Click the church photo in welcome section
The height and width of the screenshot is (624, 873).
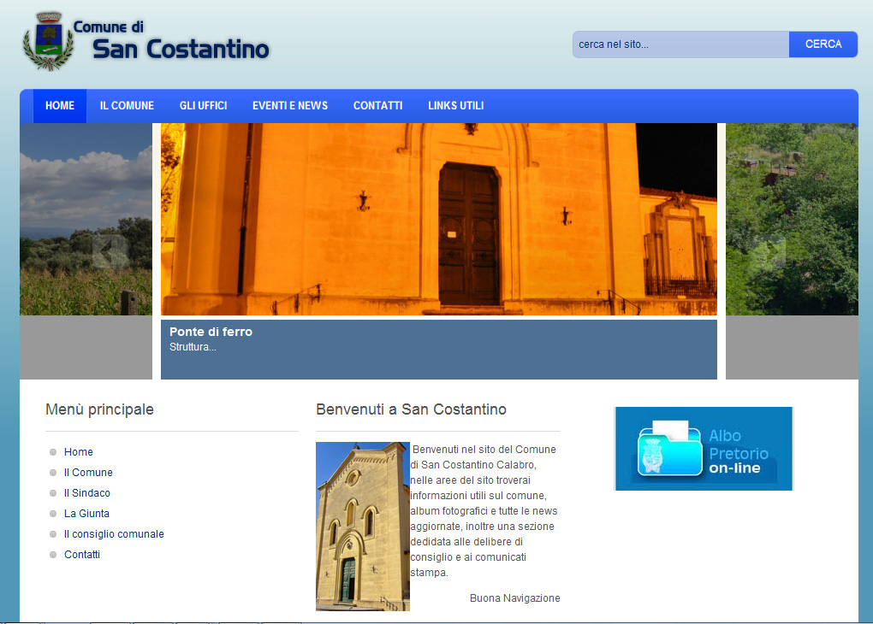pyautogui.click(x=362, y=526)
